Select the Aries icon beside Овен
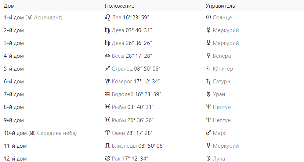 108,133
